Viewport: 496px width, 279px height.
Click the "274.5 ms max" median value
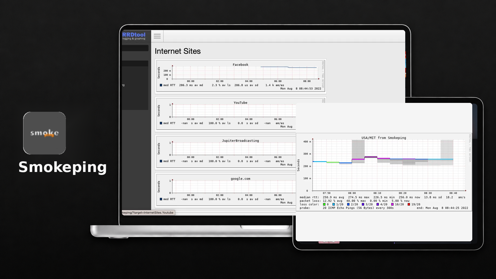[x=359, y=197]
